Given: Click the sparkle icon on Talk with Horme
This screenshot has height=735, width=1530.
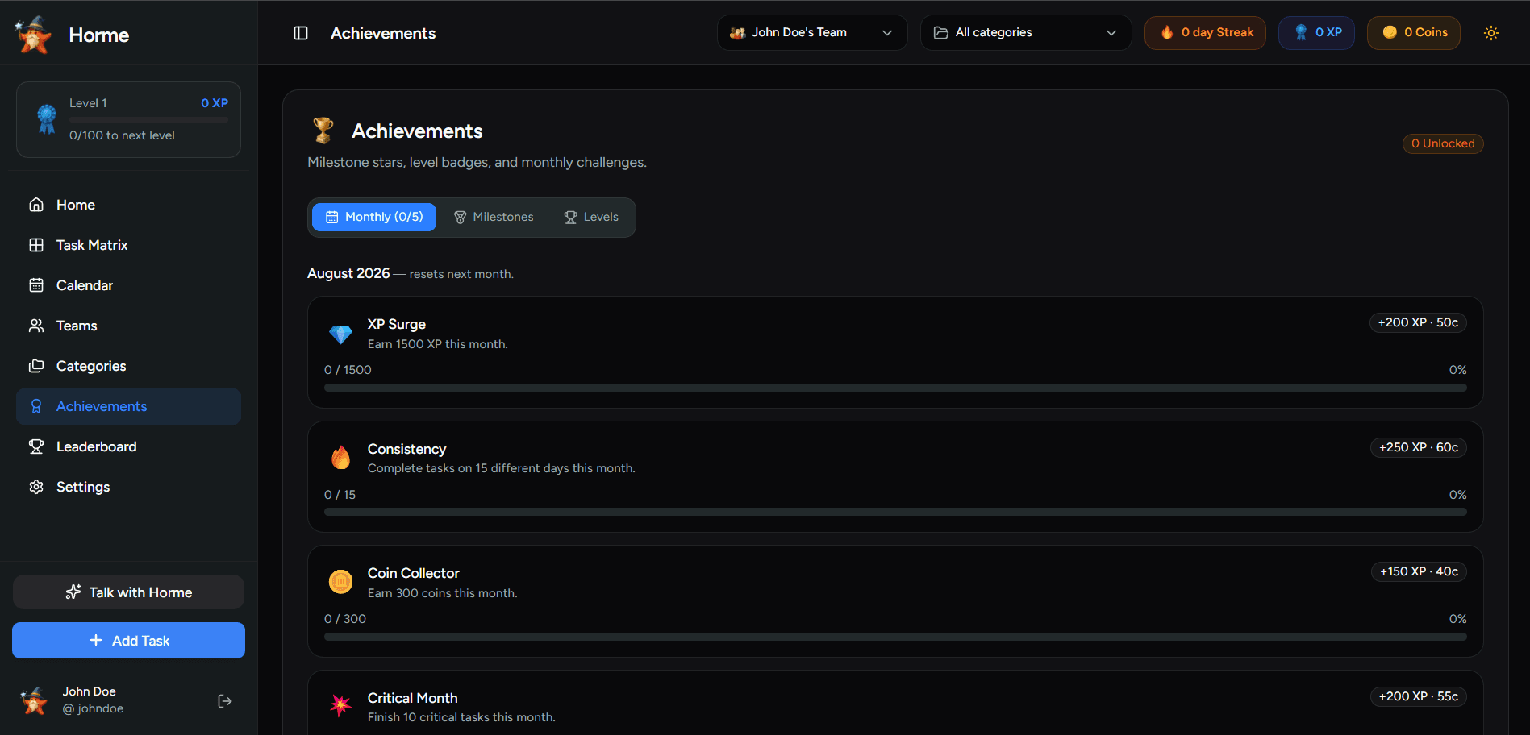Looking at the screenshot, I should 73,592.
